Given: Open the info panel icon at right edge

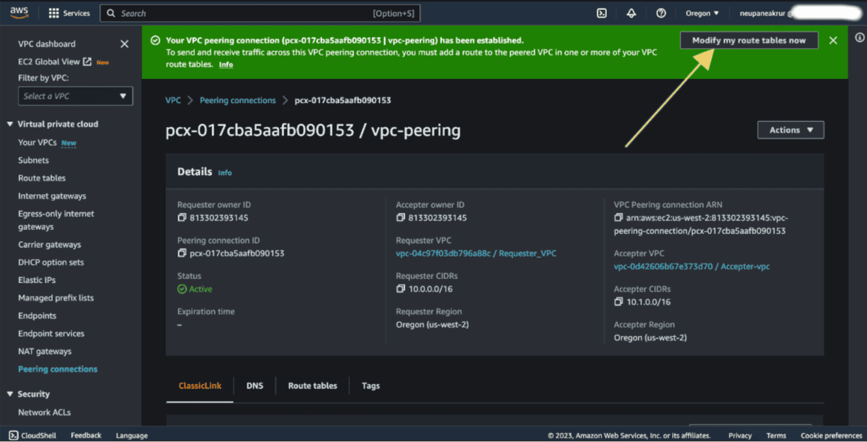Looking at the screenshot, I should [x=859, y=38].
